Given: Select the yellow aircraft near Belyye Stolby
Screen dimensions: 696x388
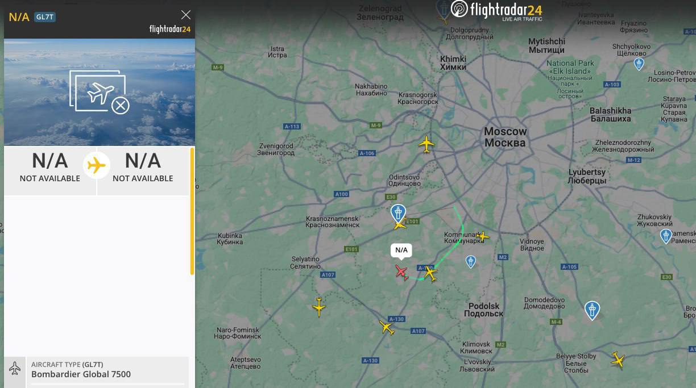Looking at the screenshot, I should (x=618, y=360).
